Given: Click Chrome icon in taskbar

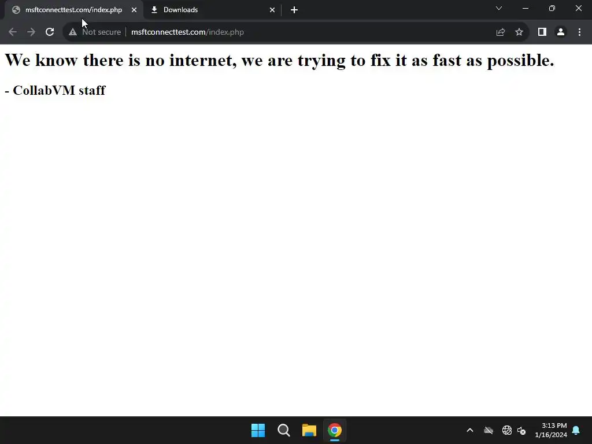Looking at the screenshot, I should pos(335,430).
